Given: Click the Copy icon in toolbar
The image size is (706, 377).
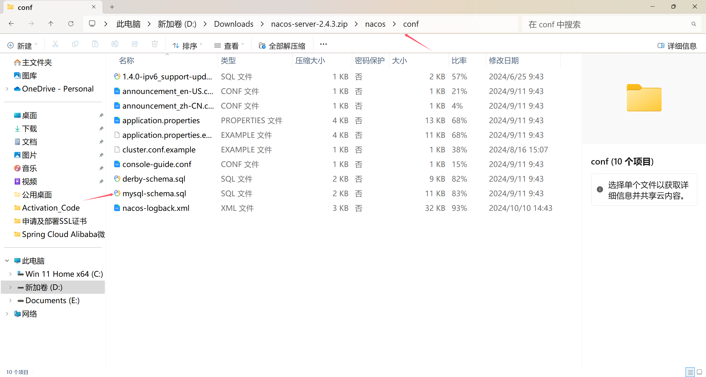Looking at the screenshot, I should point(75,44).
